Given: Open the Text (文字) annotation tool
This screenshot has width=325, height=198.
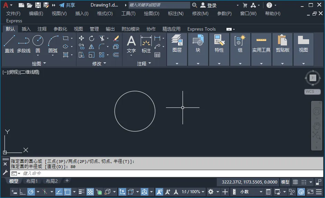Looking at the screenshot, I should (x=131, y=44).
